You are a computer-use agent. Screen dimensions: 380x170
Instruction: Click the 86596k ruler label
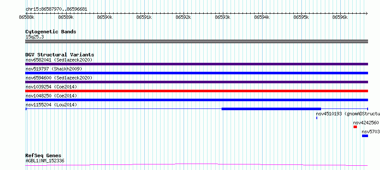tap(340, 17)
